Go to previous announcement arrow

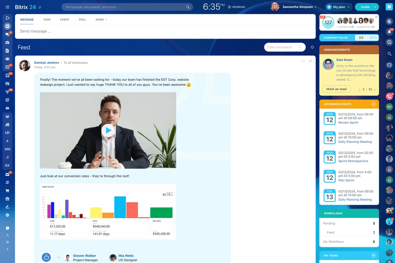coord(359,90)
